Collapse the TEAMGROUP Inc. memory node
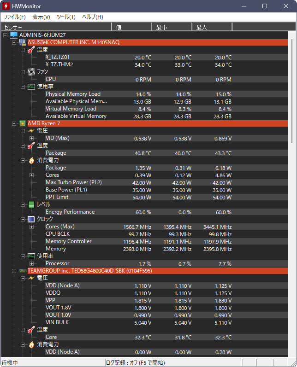 pos(14,271)
